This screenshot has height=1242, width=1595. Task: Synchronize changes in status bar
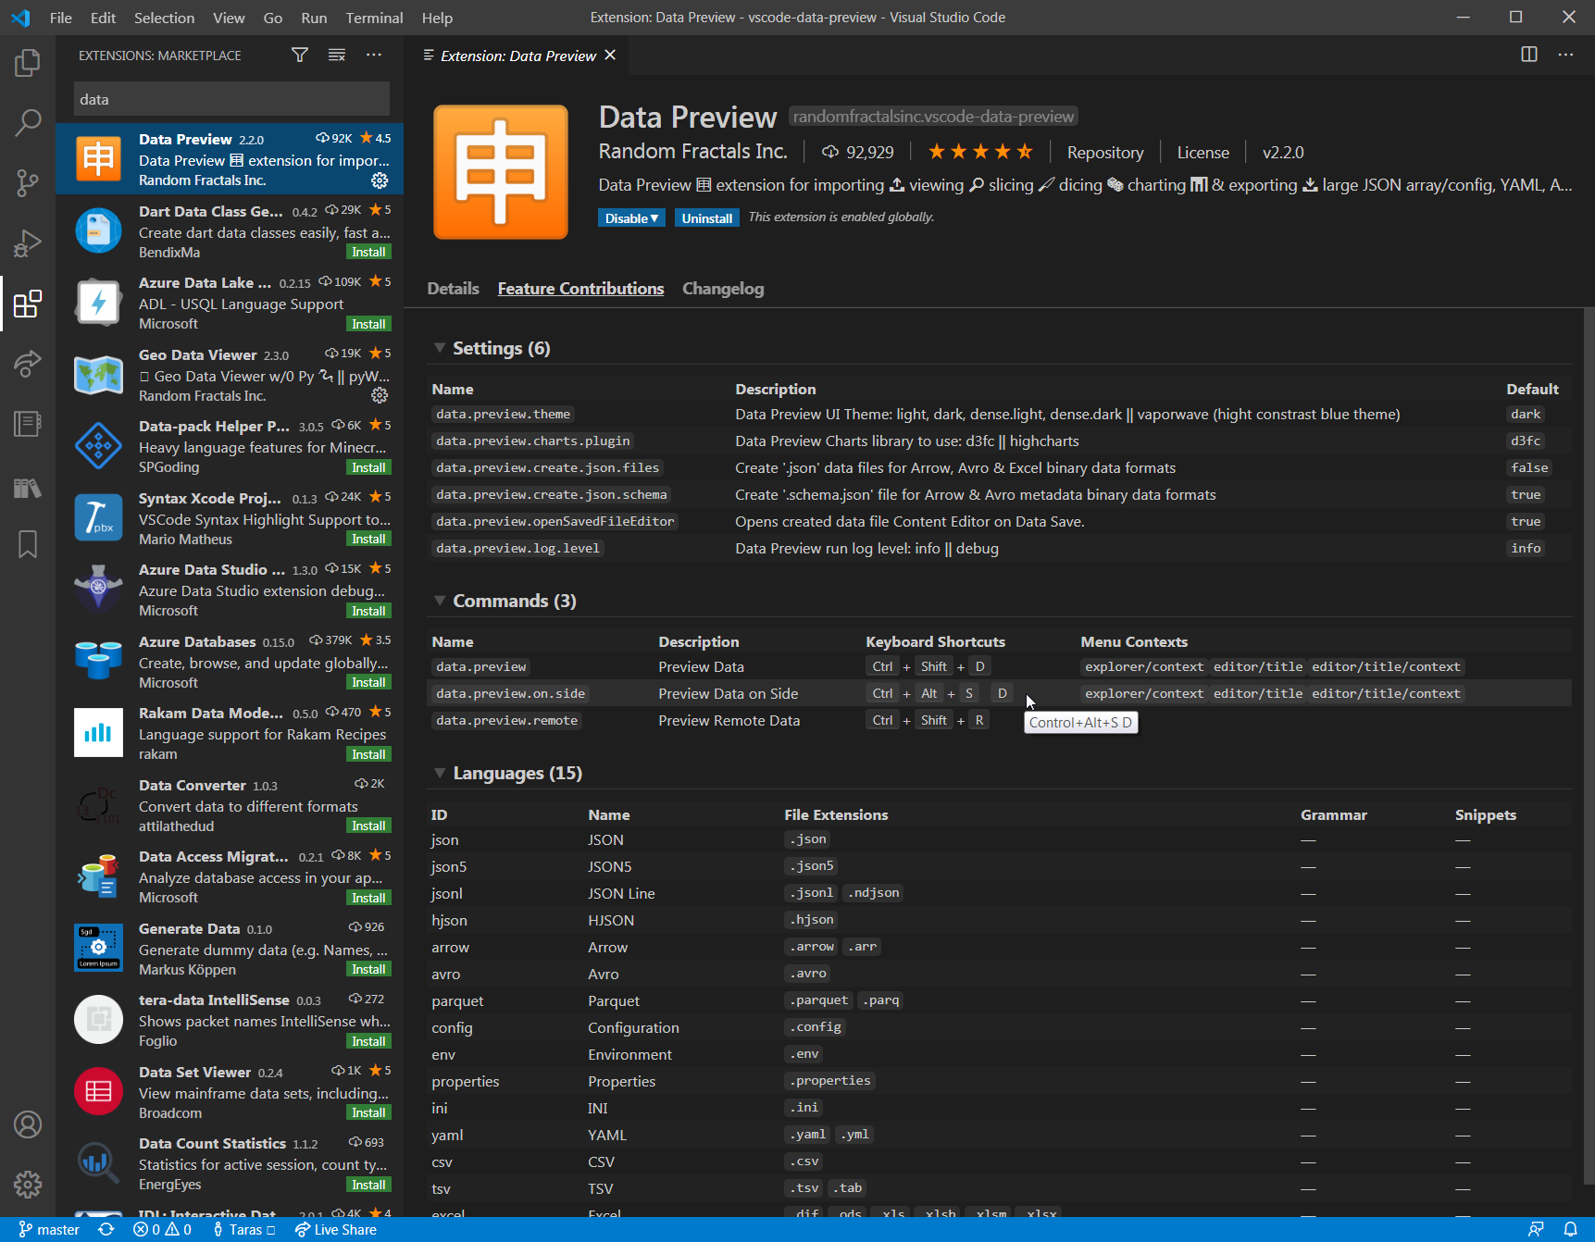(x=106, y=1230)
